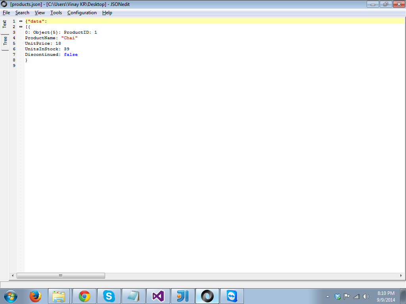
Task: Open the JI app icon in taskbar
Action: point(183,296)
